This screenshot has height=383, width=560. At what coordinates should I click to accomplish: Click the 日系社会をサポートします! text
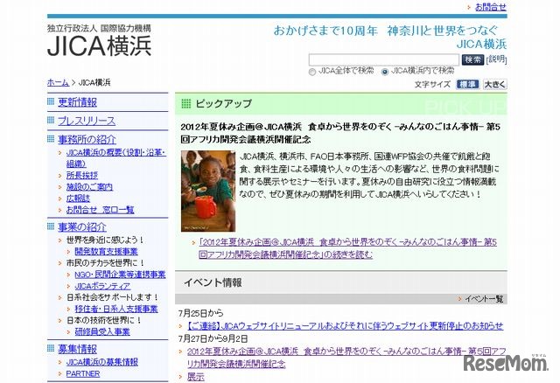(x=113, y=297)
